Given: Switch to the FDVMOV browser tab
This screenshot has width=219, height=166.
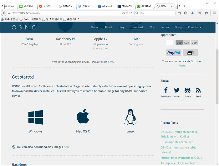Looking at the screenshot, I should click(125, 6).
